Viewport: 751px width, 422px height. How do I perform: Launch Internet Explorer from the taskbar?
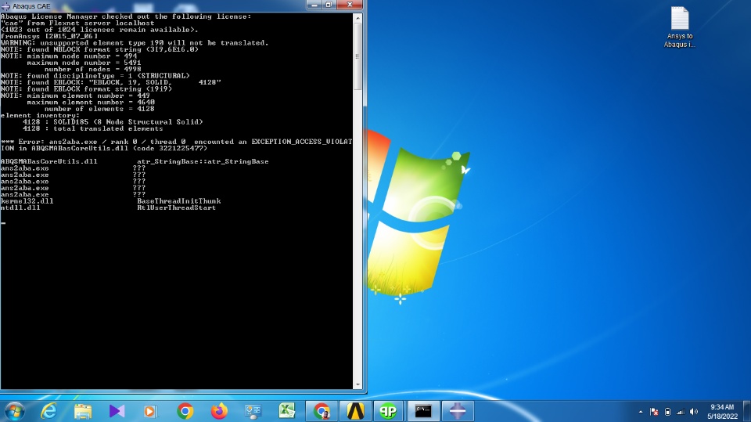pos(49,411)
